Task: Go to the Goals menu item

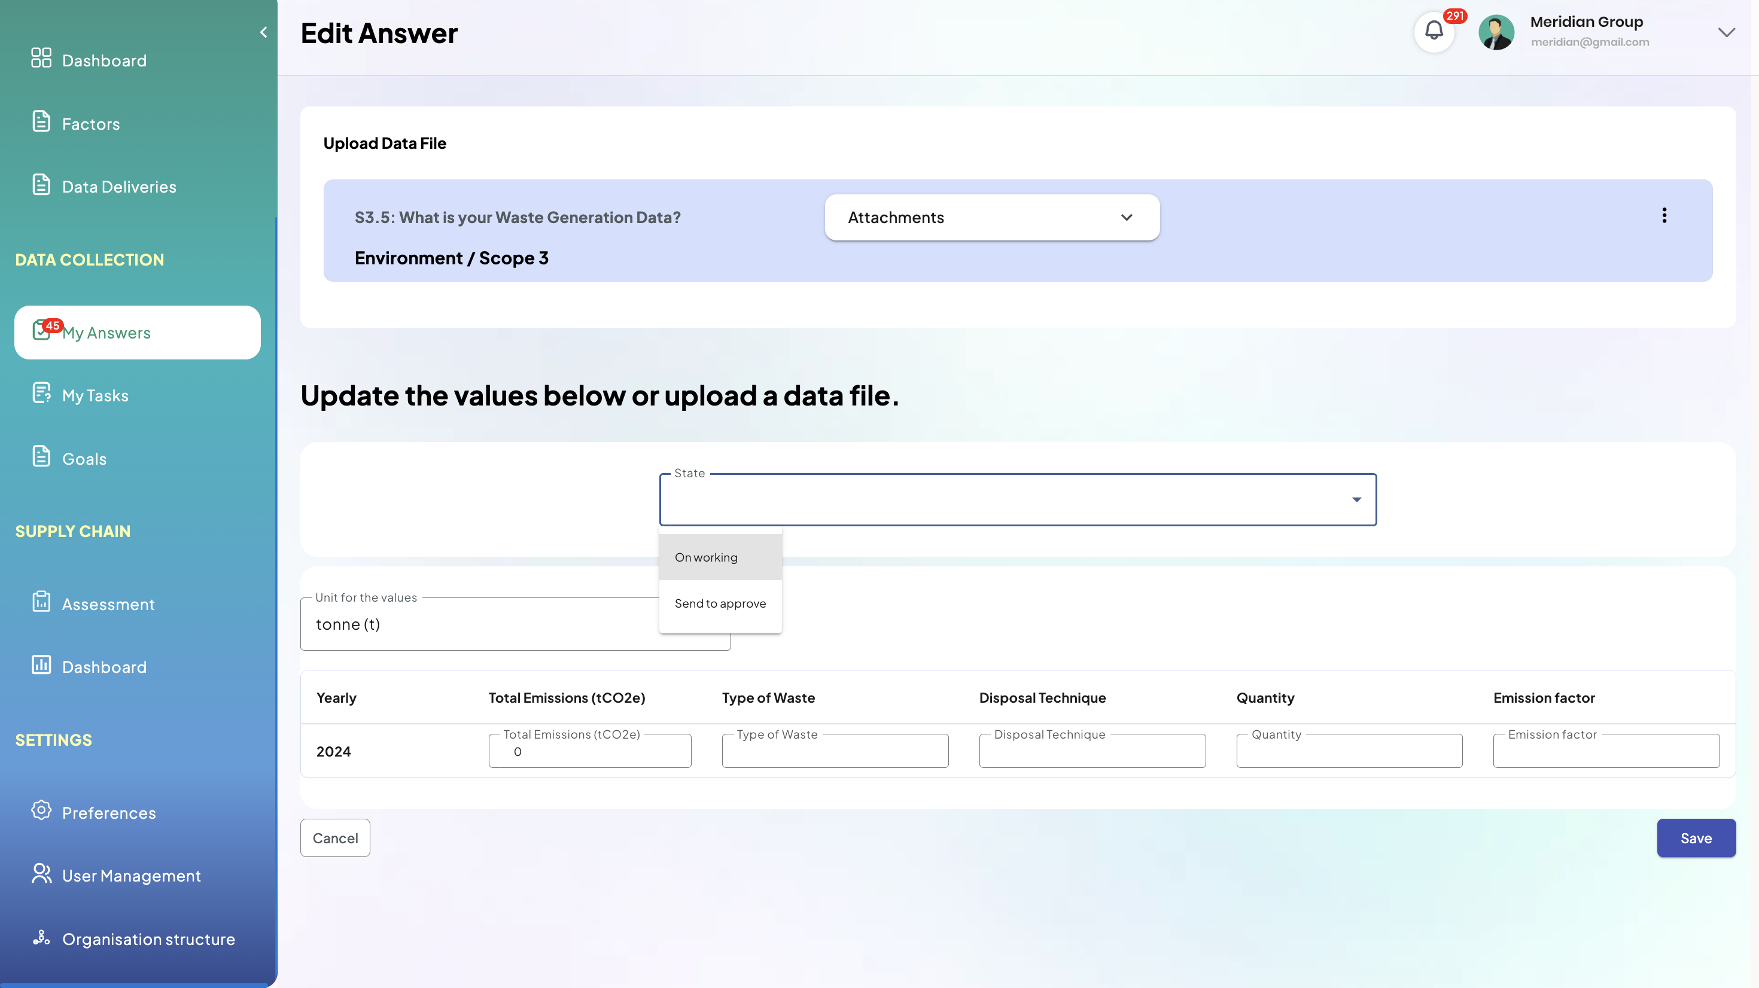Action: 84,459
